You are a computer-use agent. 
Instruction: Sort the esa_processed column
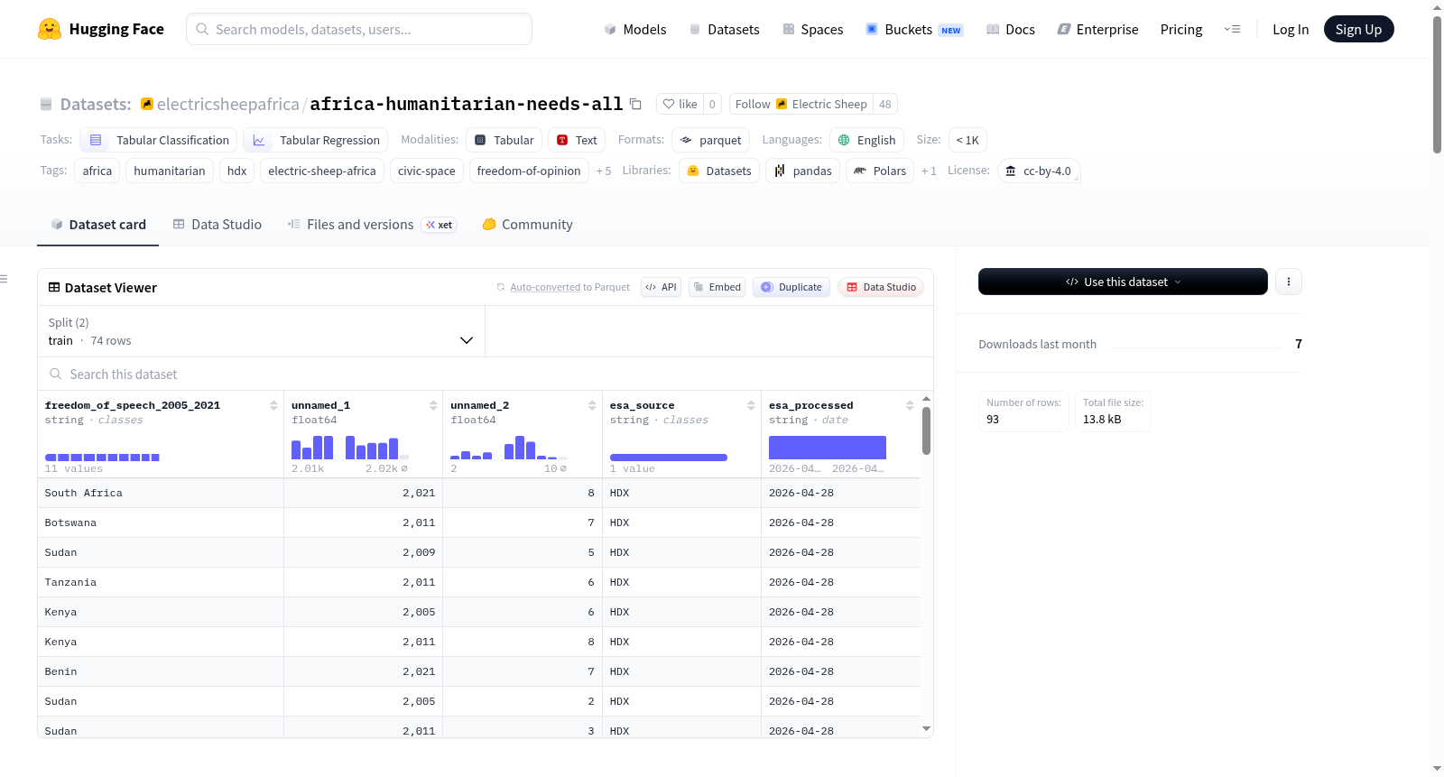point(910,406)
